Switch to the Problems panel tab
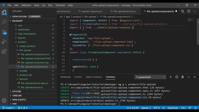 pyautogui.click(x=66, y=77)
